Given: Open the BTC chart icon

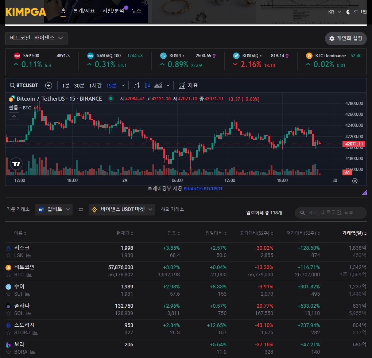Looking at the screenshot, I should coord(29,275).
